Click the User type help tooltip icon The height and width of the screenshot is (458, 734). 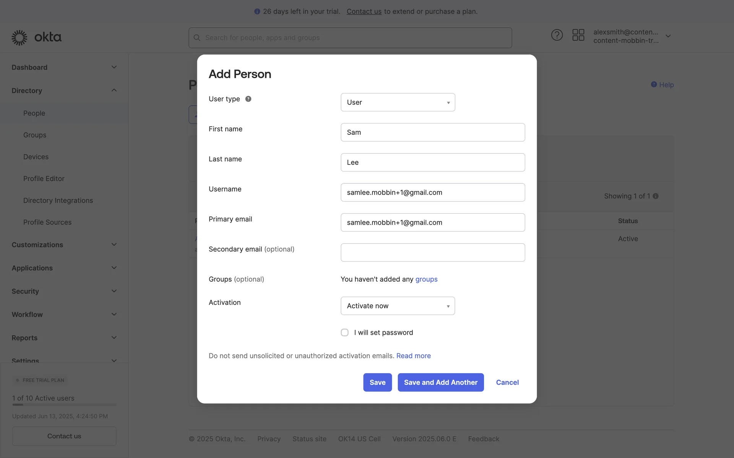[x=248, y=99]
